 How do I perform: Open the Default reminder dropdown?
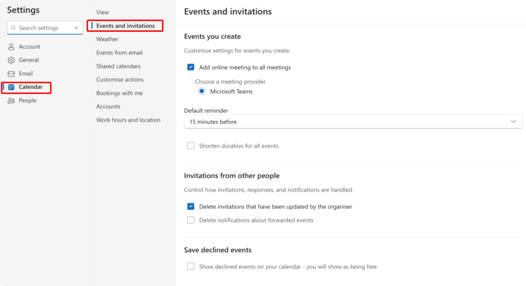coord(352,121)
